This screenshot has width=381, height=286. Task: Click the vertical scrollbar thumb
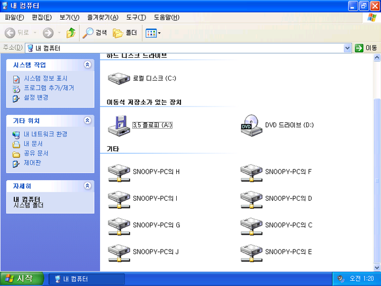click(377, 181)
